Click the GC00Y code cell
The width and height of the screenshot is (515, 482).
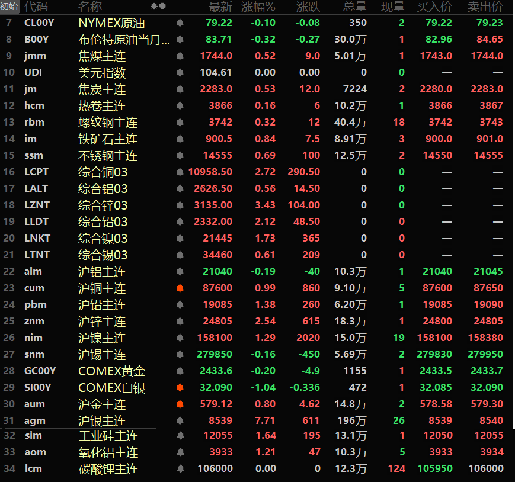40,371
